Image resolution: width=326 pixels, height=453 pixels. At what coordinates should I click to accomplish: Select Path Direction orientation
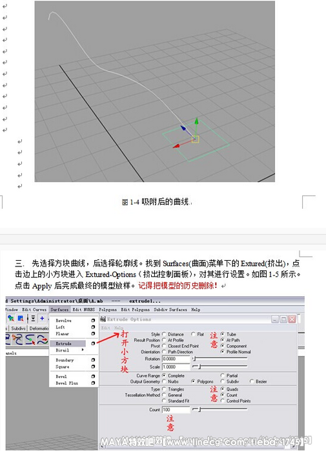[x=164, y=352]
